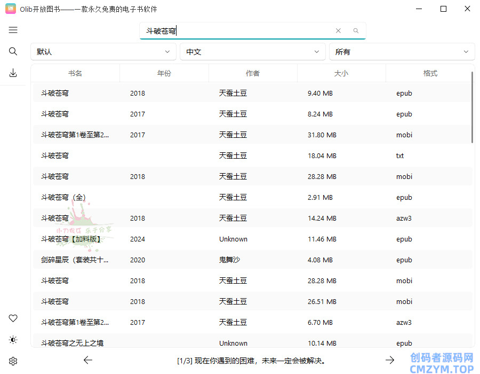Expand the 所有 format dropdown
The width and height of the screenshot is (480, 374).
402,52
